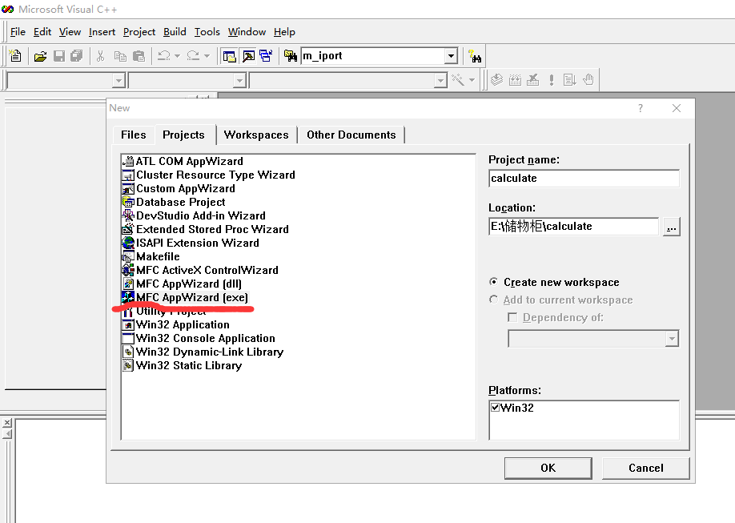Screen dimensions: 735x523
Task: Select the Create new workspace radio button
Action: point(494,282)
